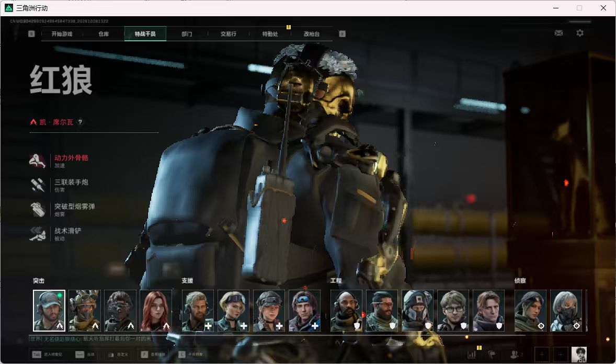Click the help question mark beside 凯·席尔瓦
616x364 pixels.
coord(80,122)
